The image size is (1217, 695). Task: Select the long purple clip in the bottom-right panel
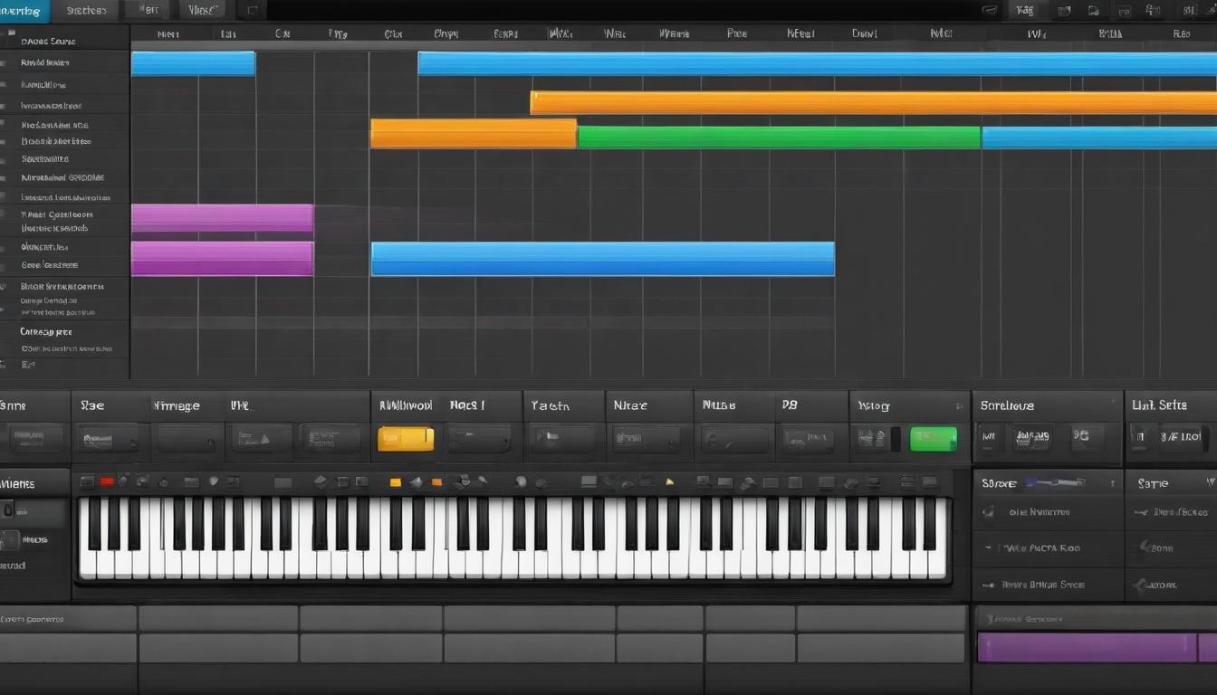(1087, 648)
